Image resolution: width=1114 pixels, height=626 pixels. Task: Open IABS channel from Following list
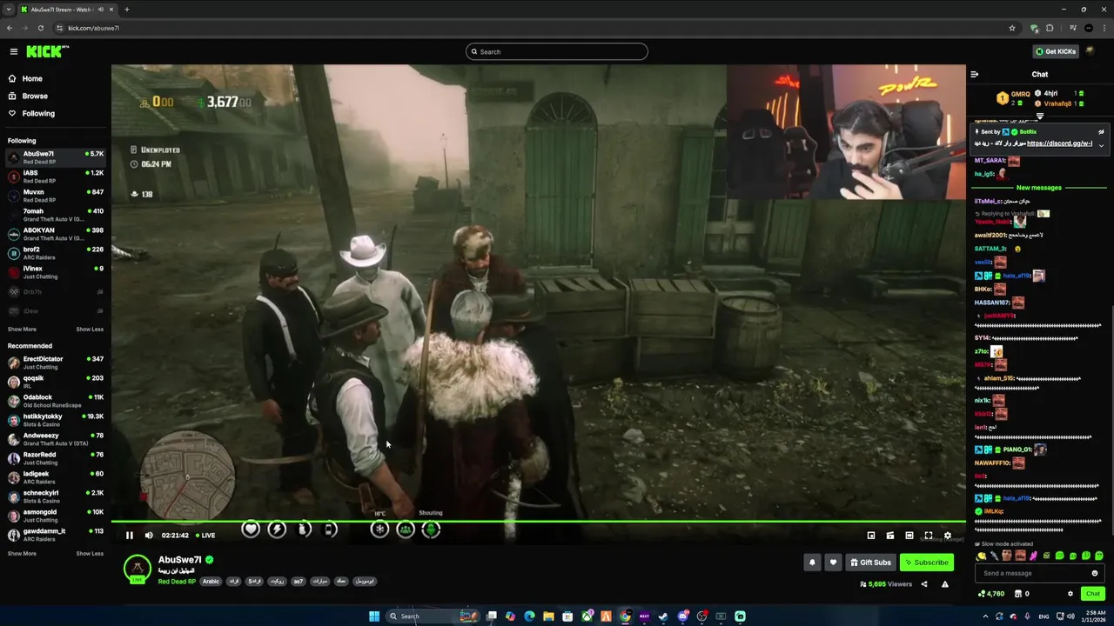pos(56,176)
